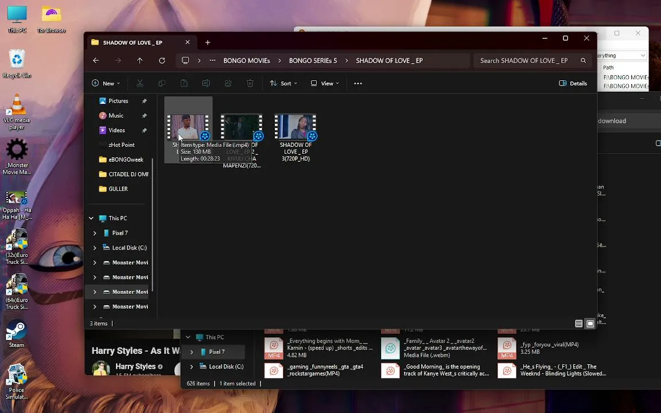
Task: Close the SHADOW OF LOVE _ EP tab
Action: pos(188,42)
